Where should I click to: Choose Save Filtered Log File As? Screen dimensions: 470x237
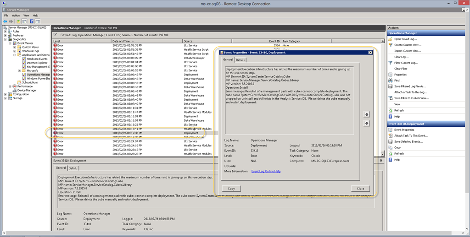tap(410, 86)
